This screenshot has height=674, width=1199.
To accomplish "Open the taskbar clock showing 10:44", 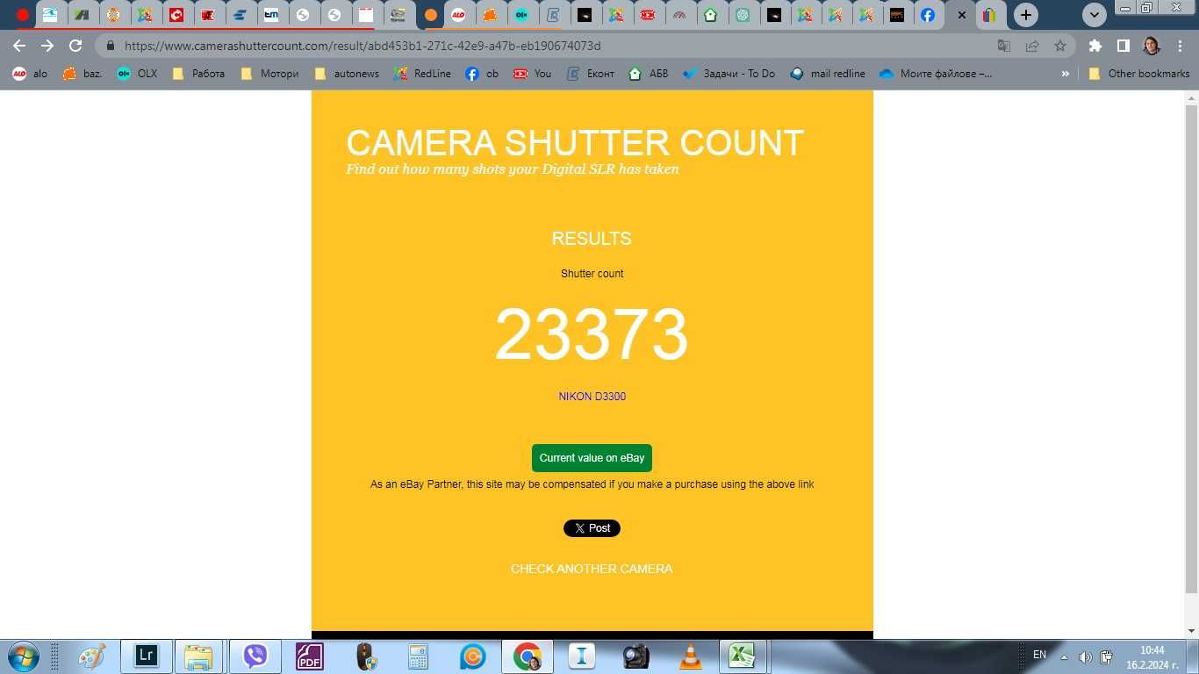I will 1152,657.
